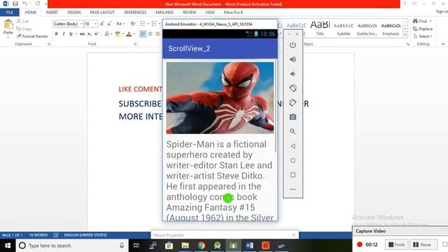Screen dimensions: 448x252
Task: Click emulator Volume Down icon
Action: [x=293, y=73]
